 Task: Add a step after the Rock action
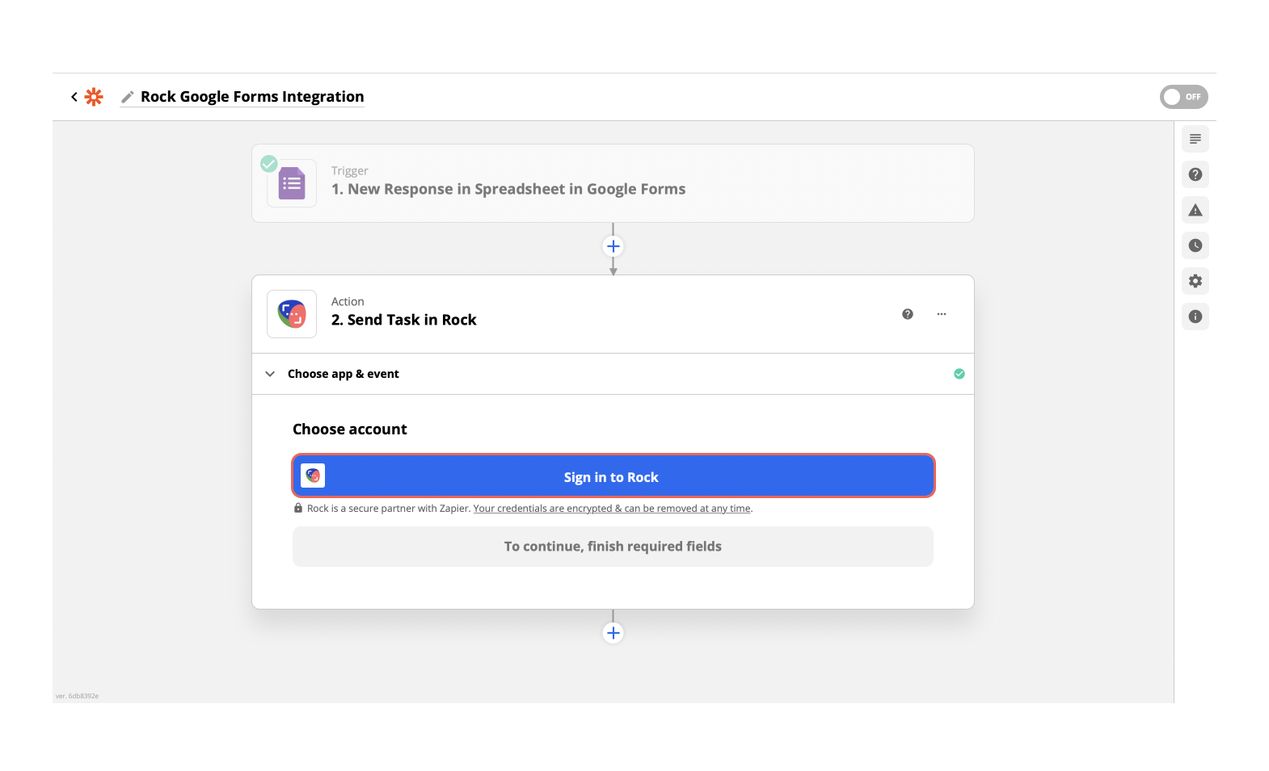(613, 633)
